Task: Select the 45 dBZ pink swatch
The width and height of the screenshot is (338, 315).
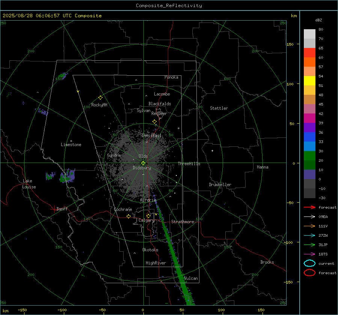Action: (309, 109)
